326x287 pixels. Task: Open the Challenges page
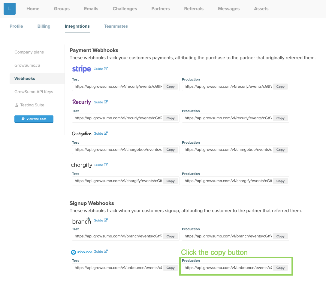pyautogui.click(x=125, y=9)
